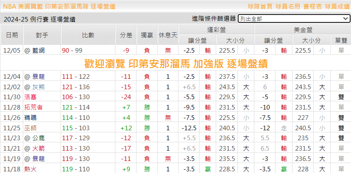Viewport: 351px width, 173px height.
Task: Select the 灰熊 opponent link on 12/02
Action: (38, 87)
